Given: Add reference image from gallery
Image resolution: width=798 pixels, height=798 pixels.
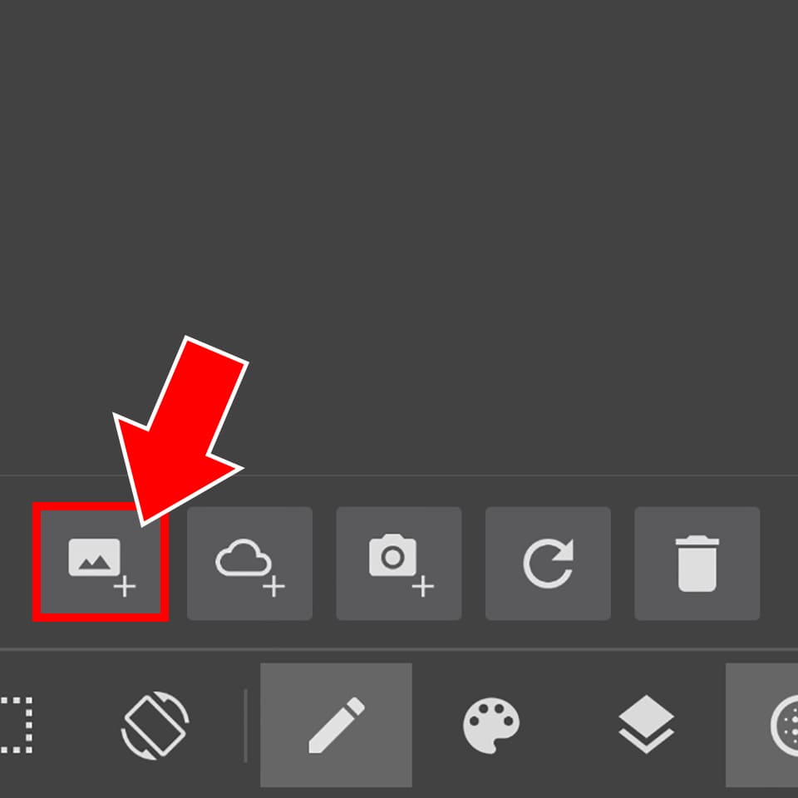Looking at the screenshot, I should point(101,563).
